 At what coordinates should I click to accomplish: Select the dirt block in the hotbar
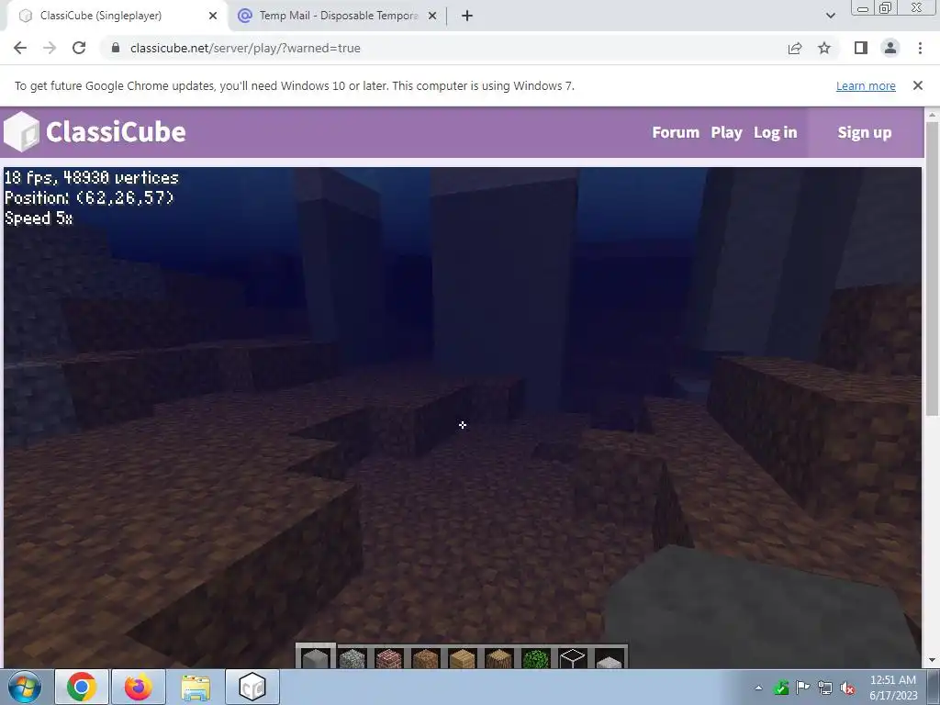pos(426,657)
